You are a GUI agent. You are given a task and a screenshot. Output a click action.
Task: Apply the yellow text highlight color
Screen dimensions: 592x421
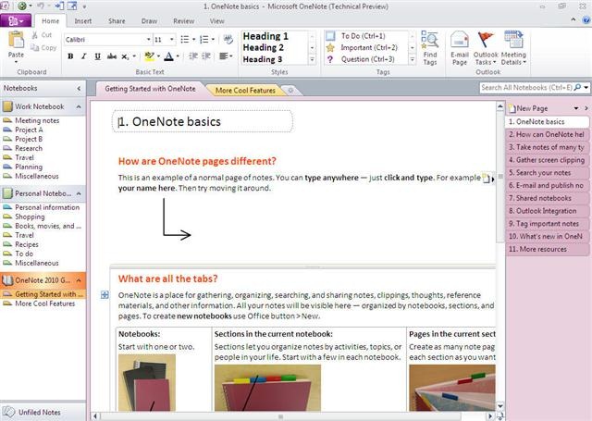pos(149,56)
